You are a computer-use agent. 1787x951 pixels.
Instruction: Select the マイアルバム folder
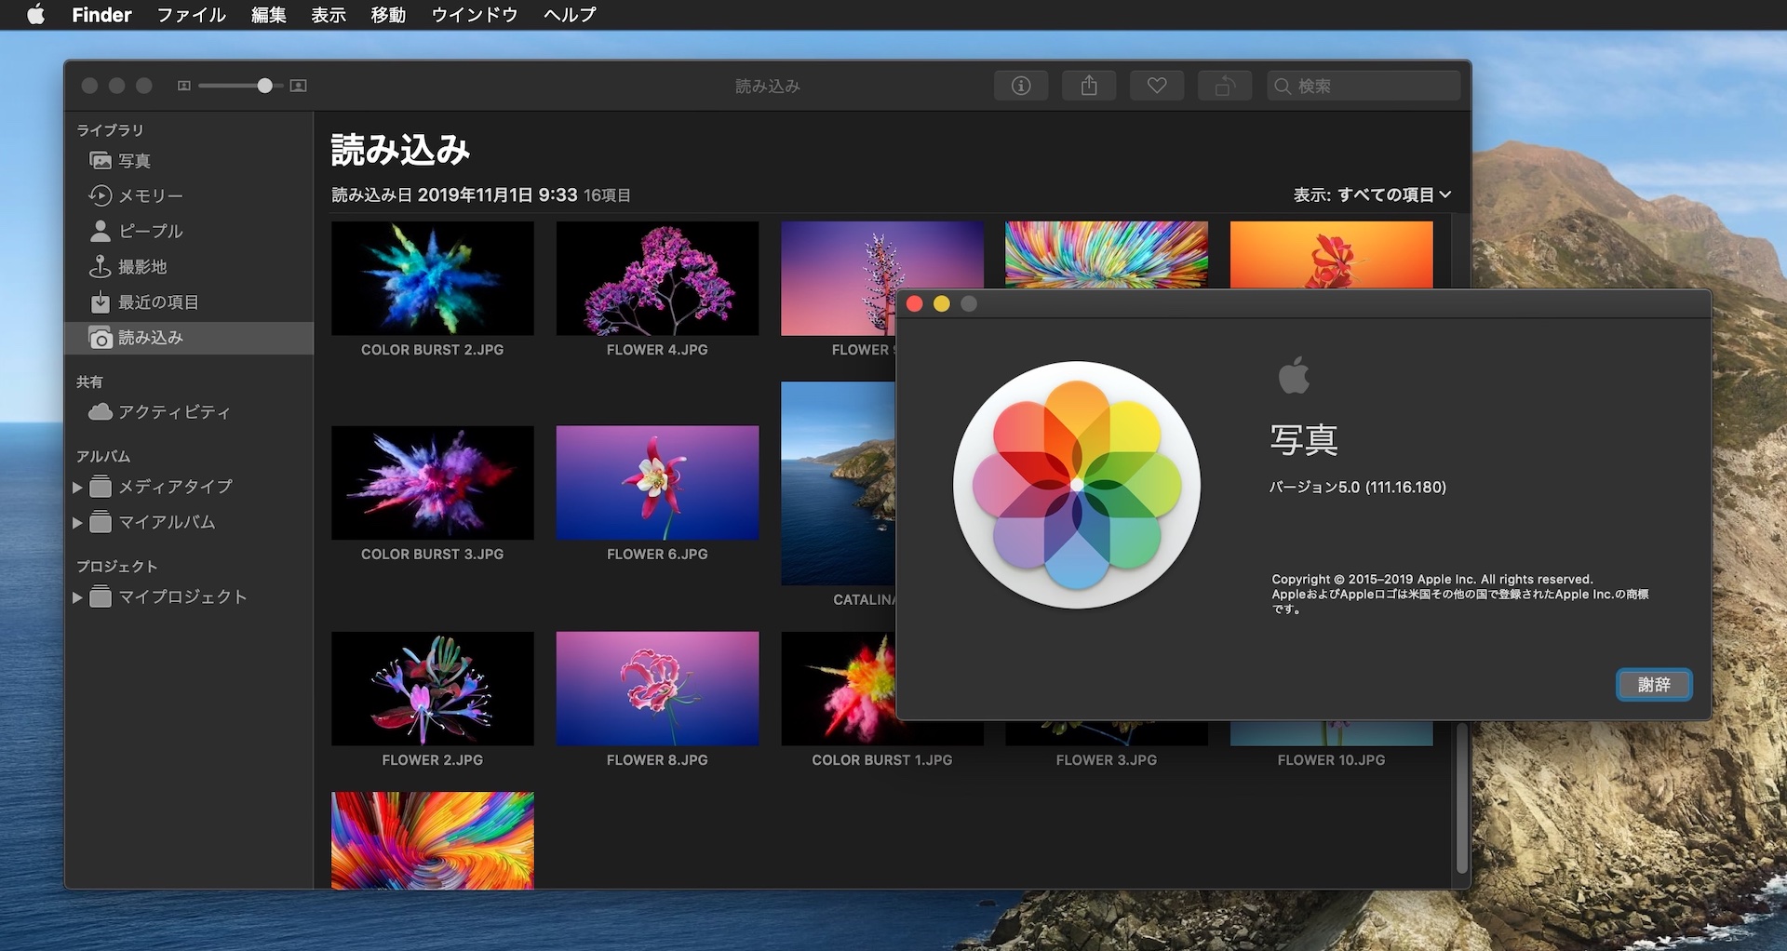point(166,522)
